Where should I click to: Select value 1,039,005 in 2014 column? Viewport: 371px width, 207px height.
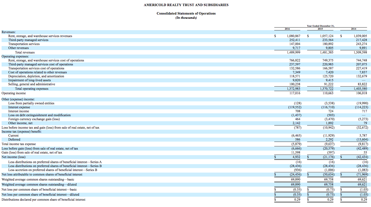point(360,36)
